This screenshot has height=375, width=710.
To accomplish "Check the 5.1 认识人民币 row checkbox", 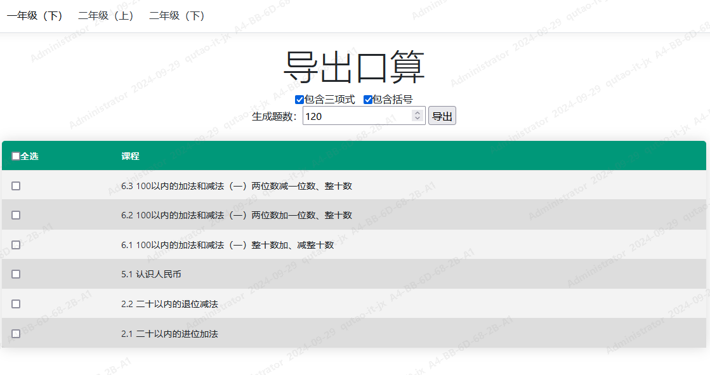I will coord(16,274).
